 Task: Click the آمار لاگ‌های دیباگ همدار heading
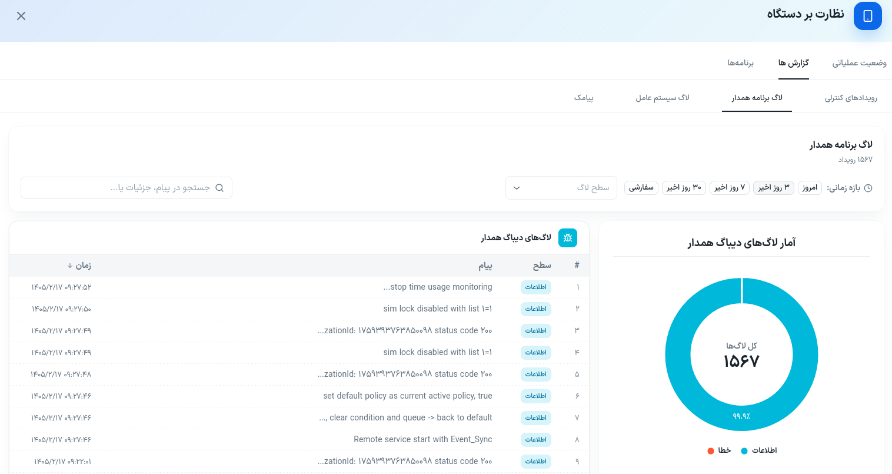pyautogui.click(x=741, y=243)
